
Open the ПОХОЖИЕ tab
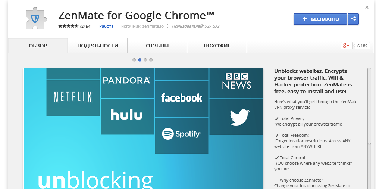[x=217, y=46]
